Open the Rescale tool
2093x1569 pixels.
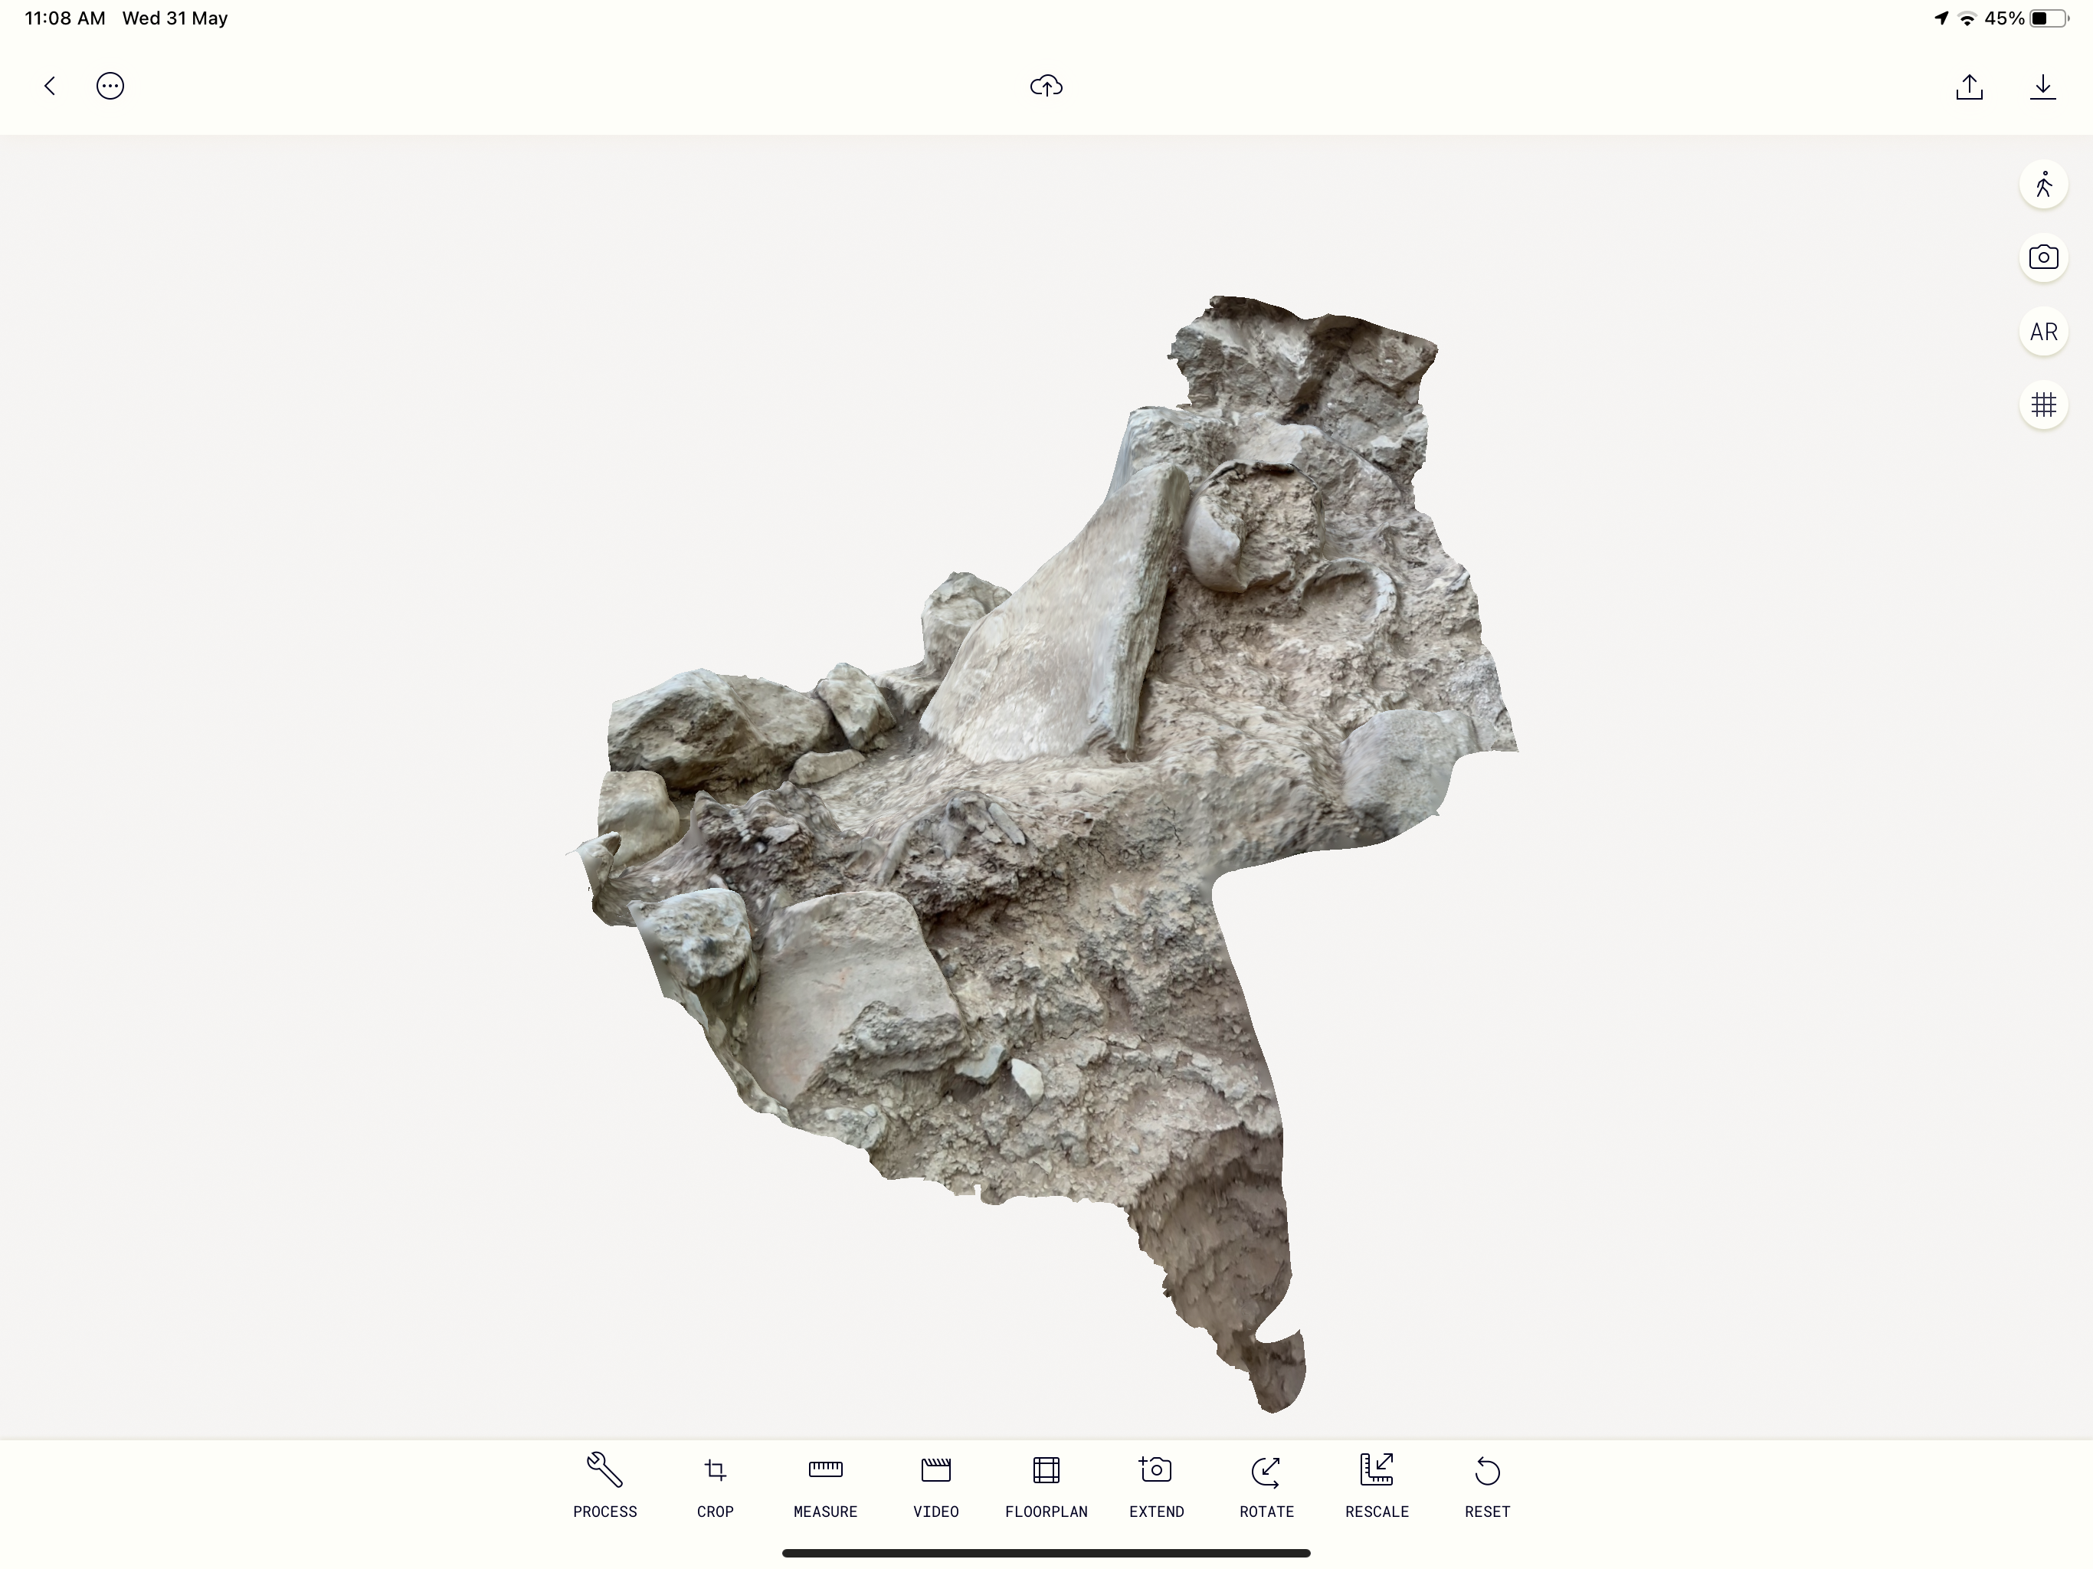(1377, 1484)
